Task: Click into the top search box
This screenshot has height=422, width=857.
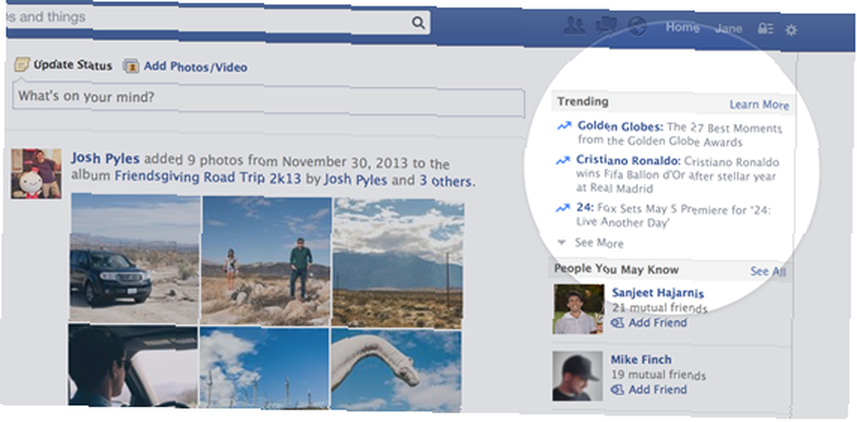Action: click(x=218, y=21)
